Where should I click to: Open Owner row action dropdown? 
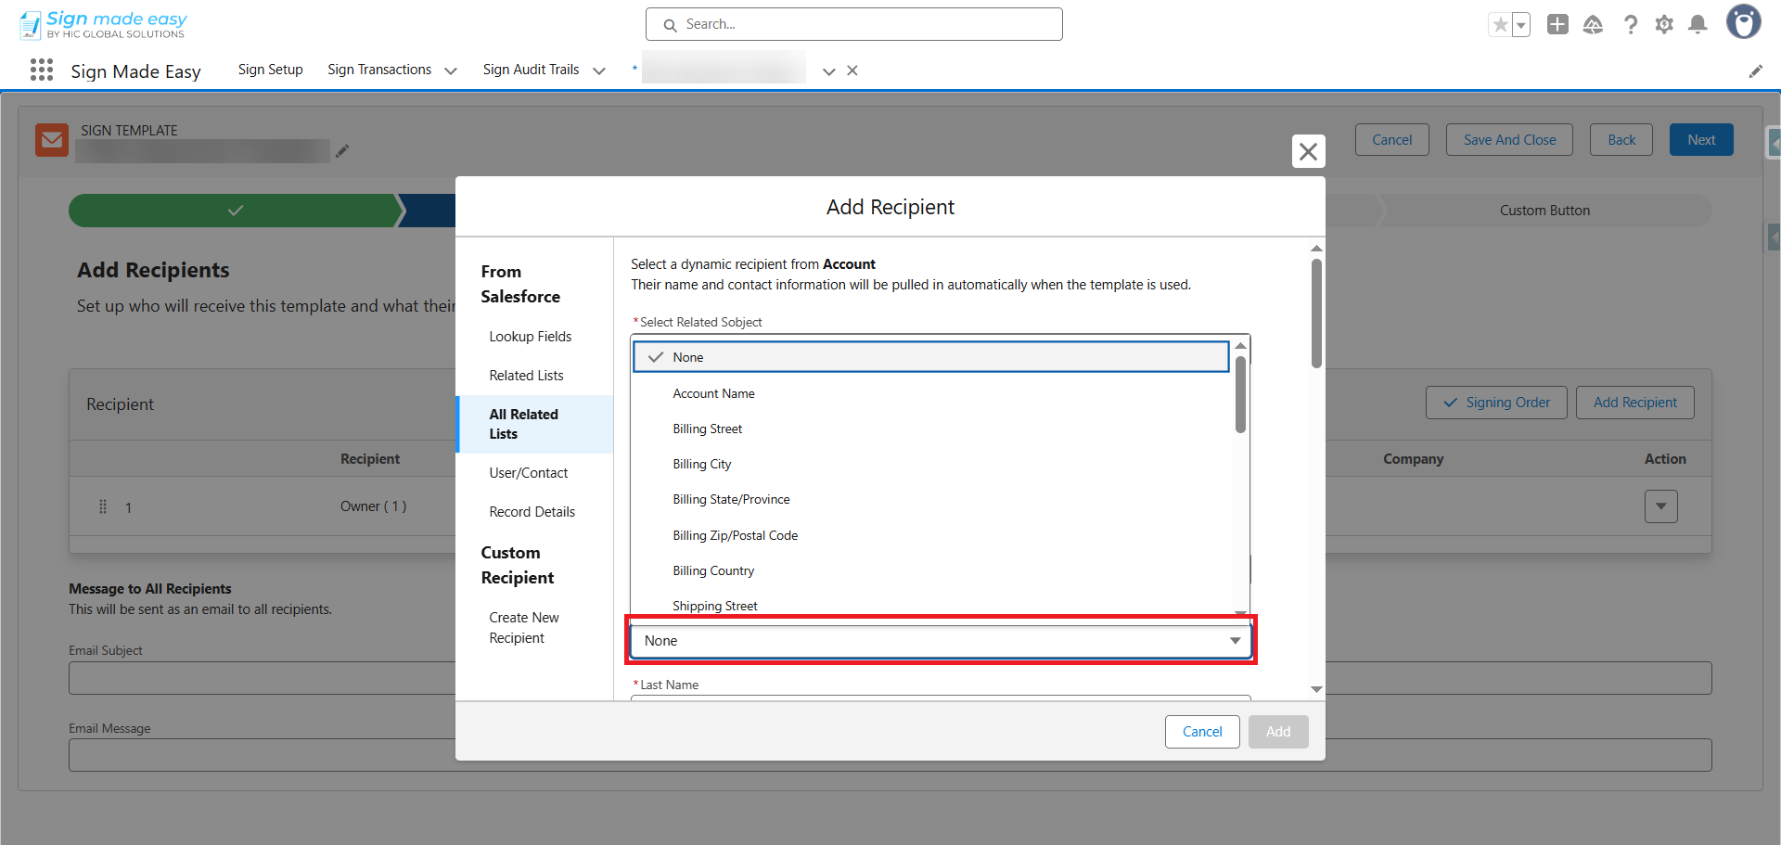click(1660, 506)
